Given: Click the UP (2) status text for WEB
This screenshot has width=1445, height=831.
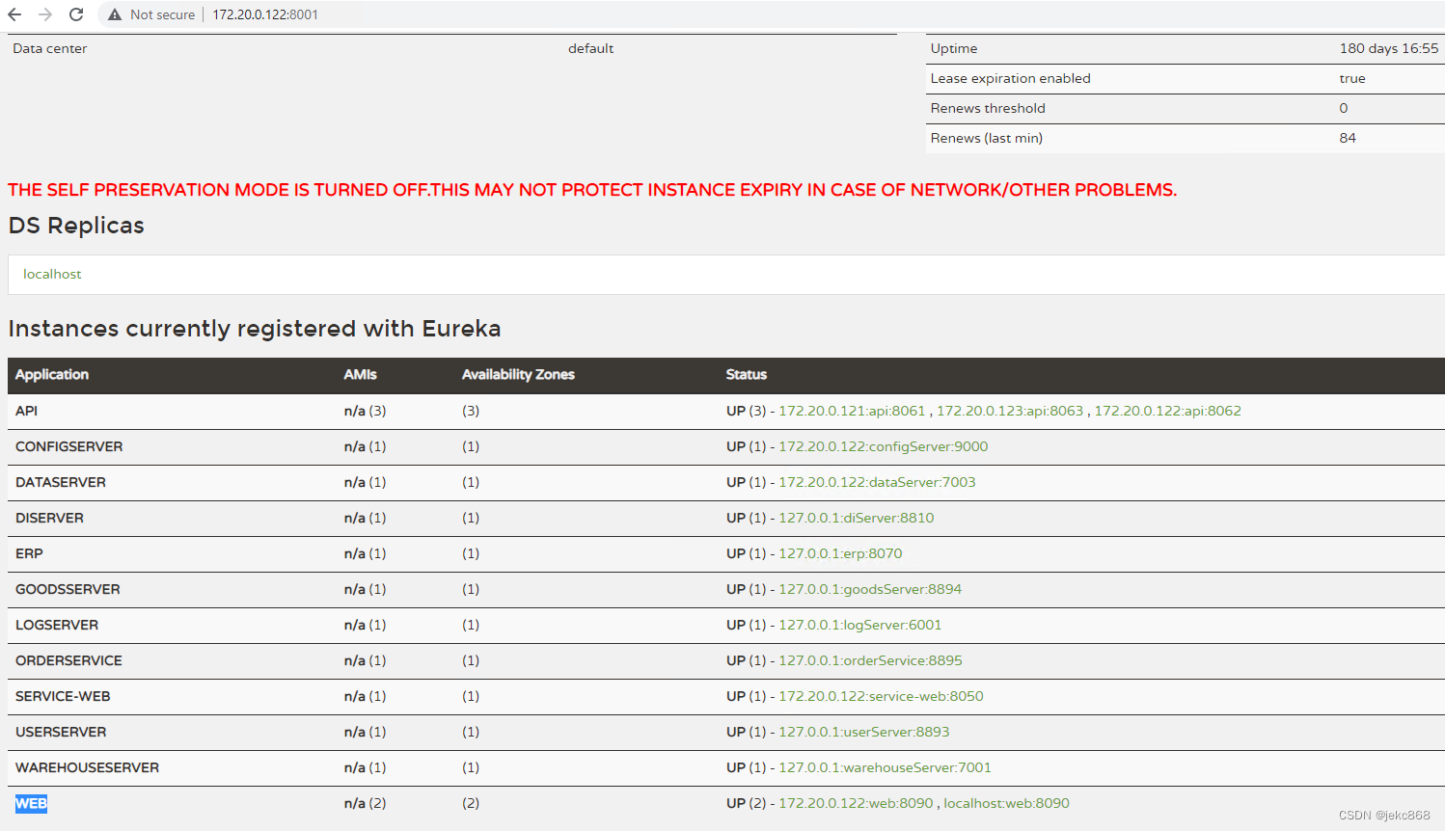Looking at the screenshot, I should [x=747, y=803].
